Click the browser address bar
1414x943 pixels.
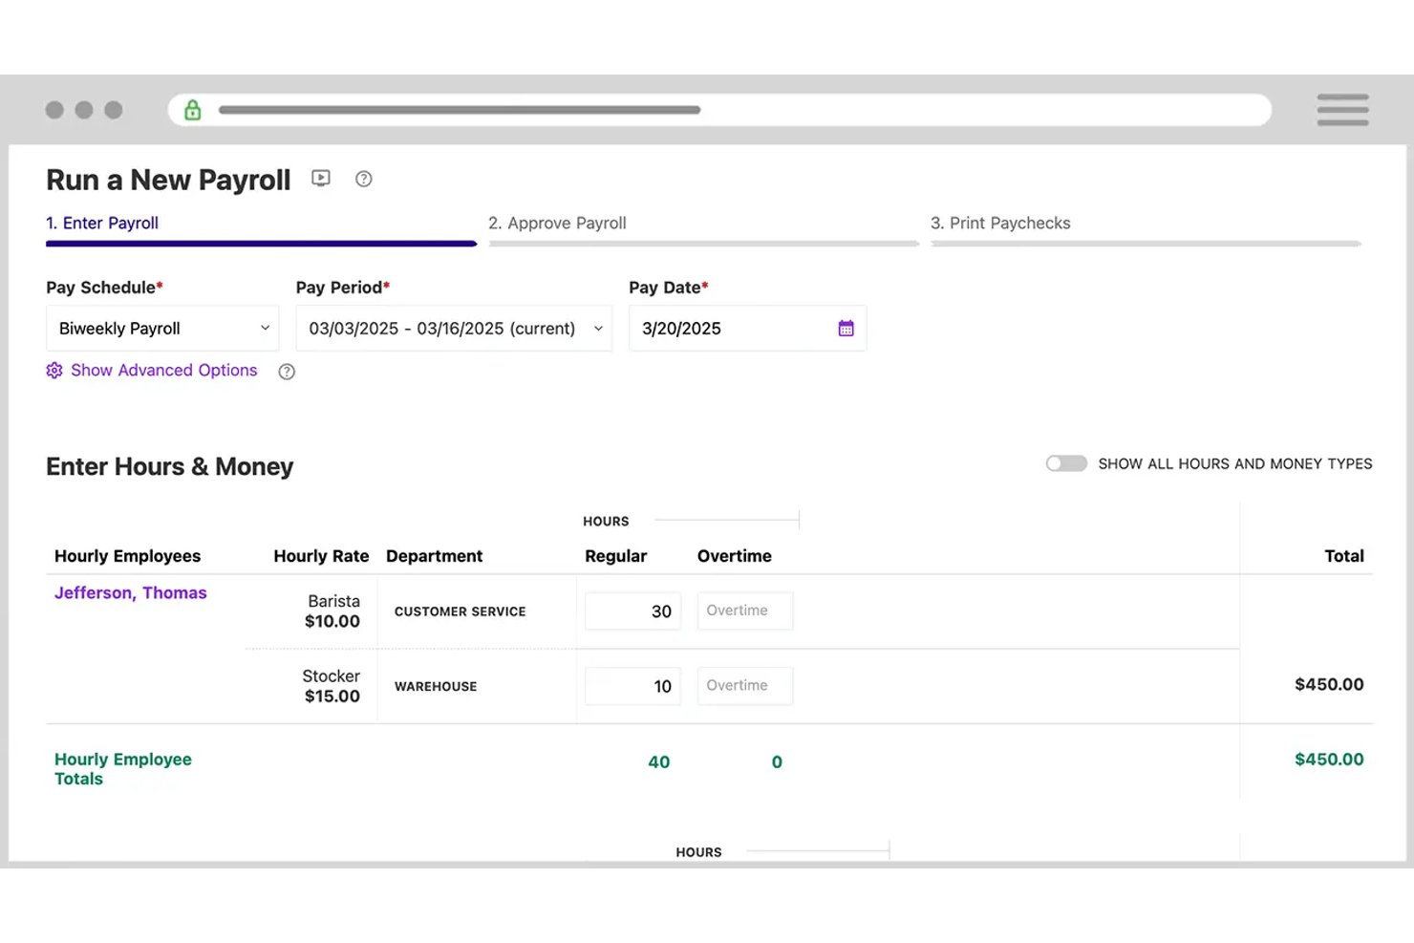point(719,110)
